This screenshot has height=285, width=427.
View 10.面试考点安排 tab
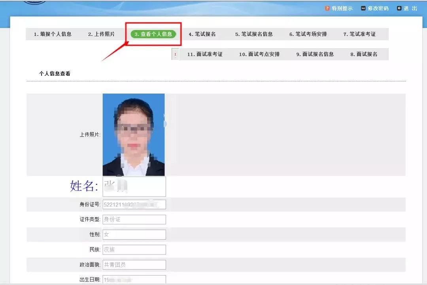259,54
